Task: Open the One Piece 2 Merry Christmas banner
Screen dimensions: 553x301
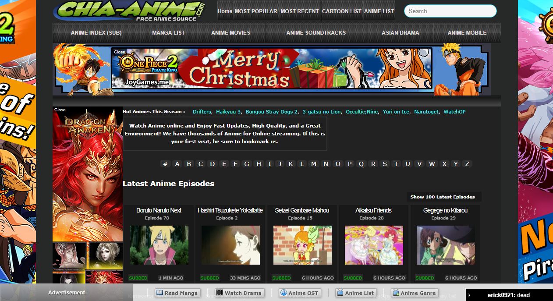Action: [272, 68]
